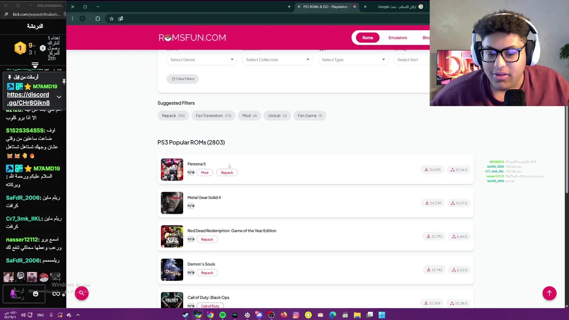Apply the Repack (50) suggested filter
Screen dimensions: 569x320
(x=173, y=116)
